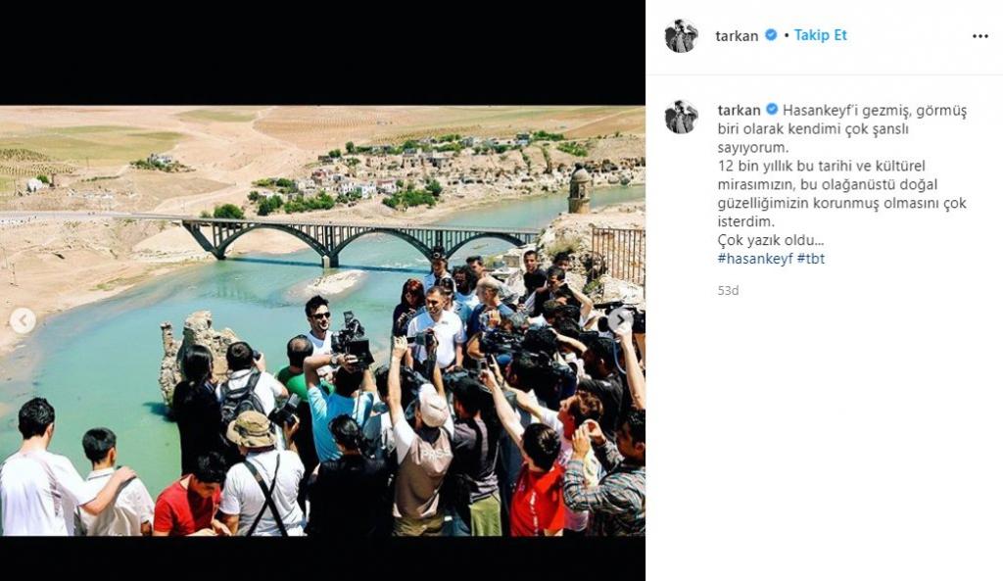Click the blue verified badge in header

(772, 35)
